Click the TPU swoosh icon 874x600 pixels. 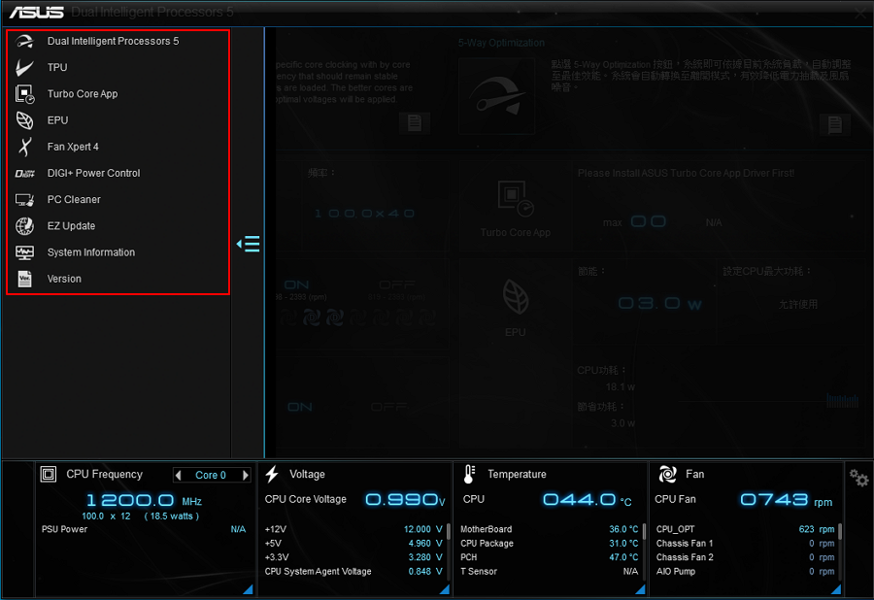[x=24, y=67]
